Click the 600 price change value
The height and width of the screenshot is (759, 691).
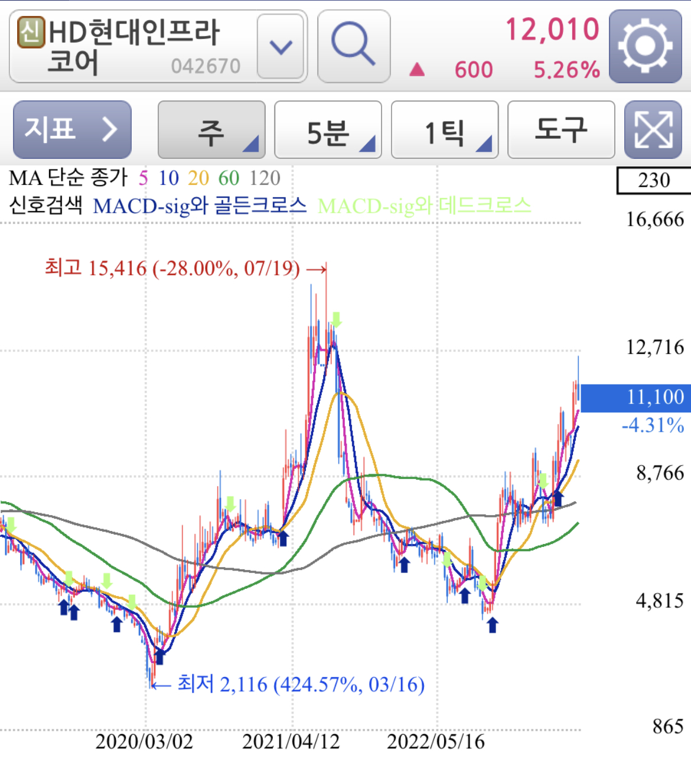click(x=474, y=70)
